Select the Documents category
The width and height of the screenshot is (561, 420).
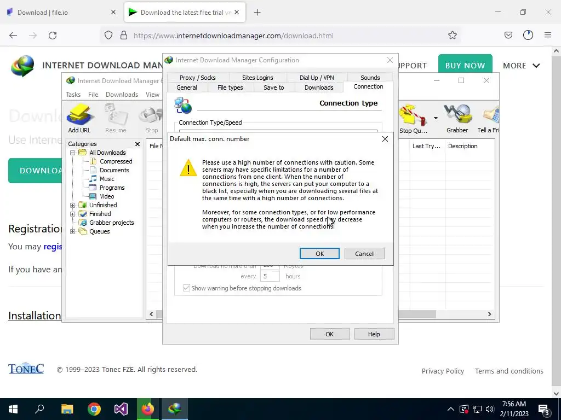pos(114,170)
